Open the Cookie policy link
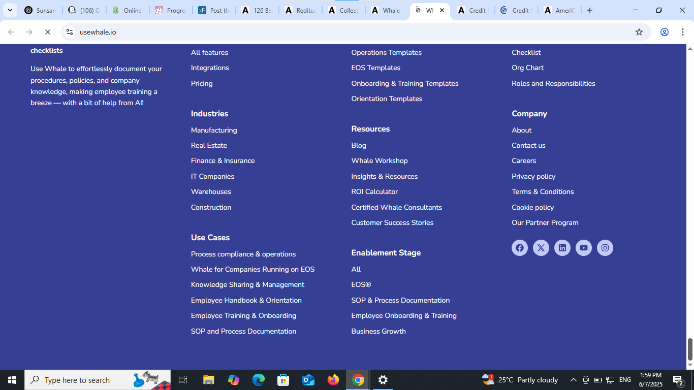Image resolution: width=694 pixels, height=390 pixels. (533, 207)
